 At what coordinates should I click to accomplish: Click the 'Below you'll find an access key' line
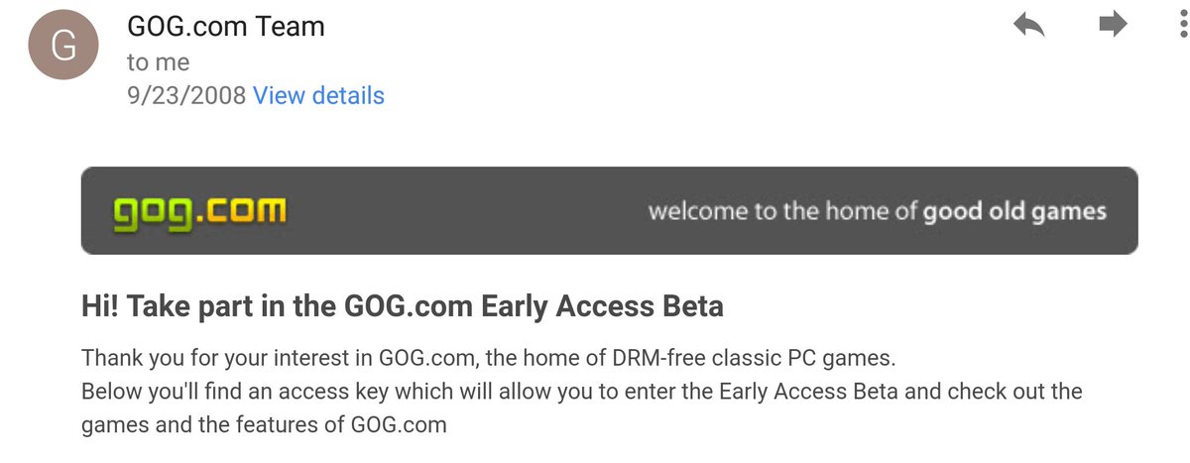[x=581, y=391]
